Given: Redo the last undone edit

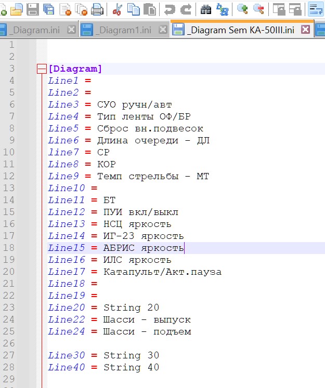Looking at the screenshot, I should tap(186, 9).
